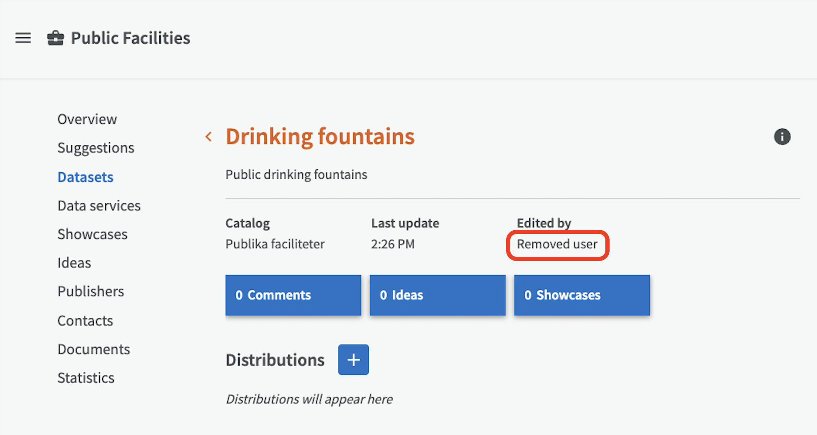Go back using the orange chevron
817x435 pixels.
coord(209,136)
